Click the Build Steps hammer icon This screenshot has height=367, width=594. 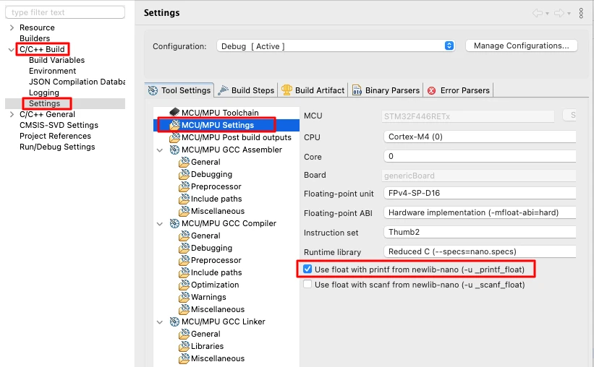tap(223, 90)
